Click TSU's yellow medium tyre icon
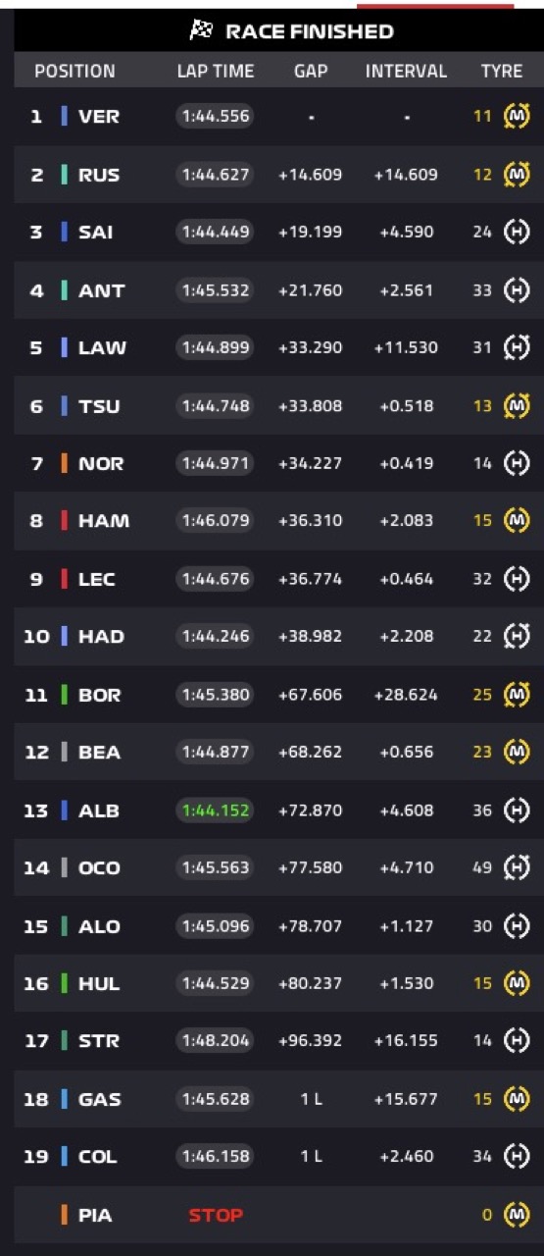The image size is (544, 1256). (517, 405)
